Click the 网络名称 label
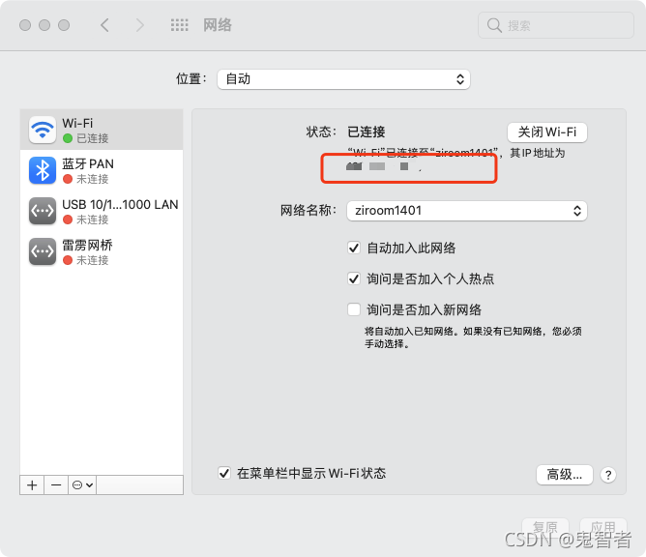This screenshot has width=646, height=557. pyautogui.click(x=308, y=211)
